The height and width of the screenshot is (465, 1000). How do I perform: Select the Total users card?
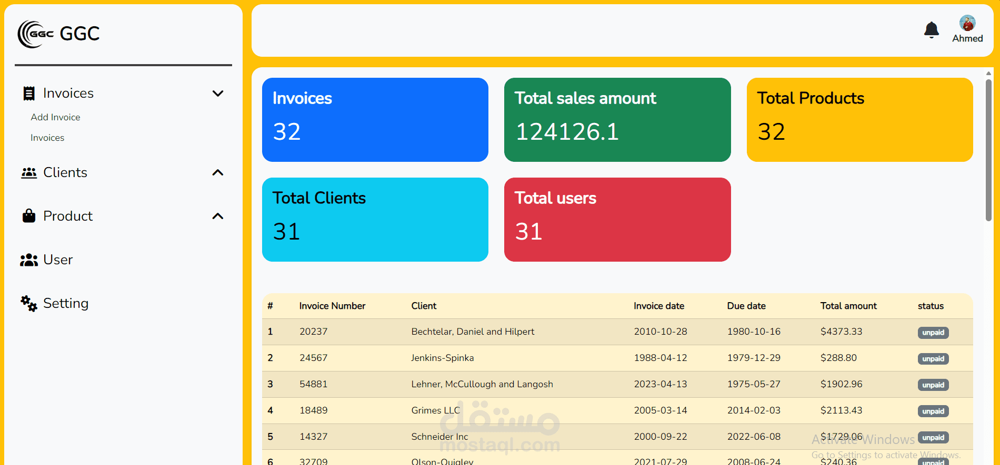(x=617, y=220)
